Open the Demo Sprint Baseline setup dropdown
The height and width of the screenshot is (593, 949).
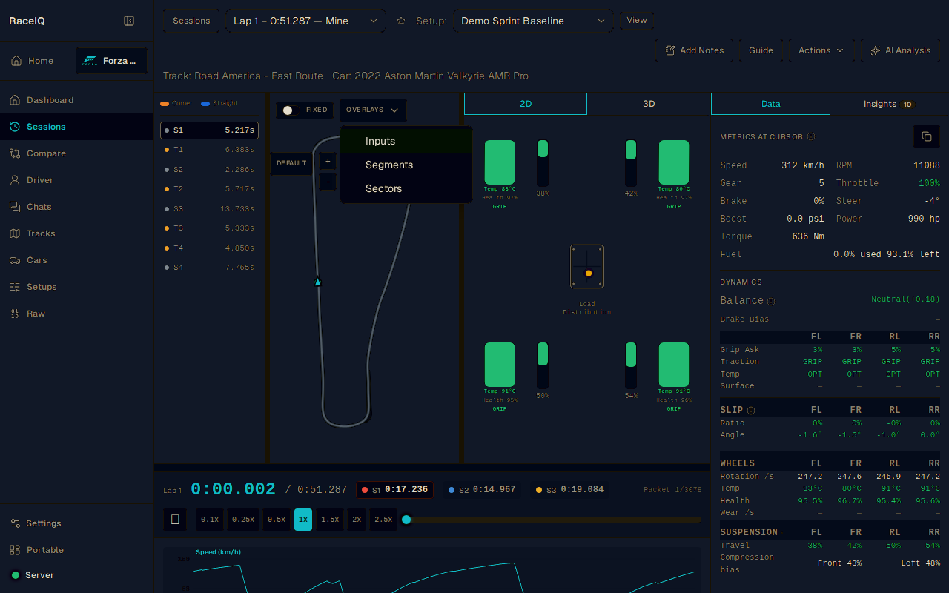533,21
